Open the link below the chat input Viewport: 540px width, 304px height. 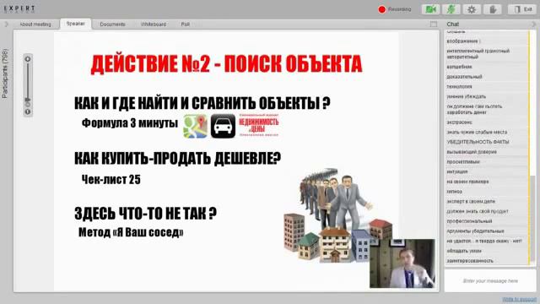[520, 299]
